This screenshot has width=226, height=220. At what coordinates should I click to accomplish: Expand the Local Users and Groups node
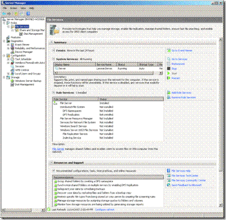[8, 74]
